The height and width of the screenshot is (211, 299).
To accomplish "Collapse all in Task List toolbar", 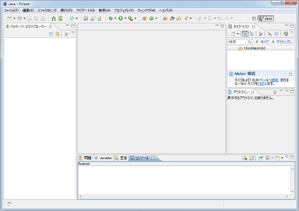I will click(x=276, y=34).
